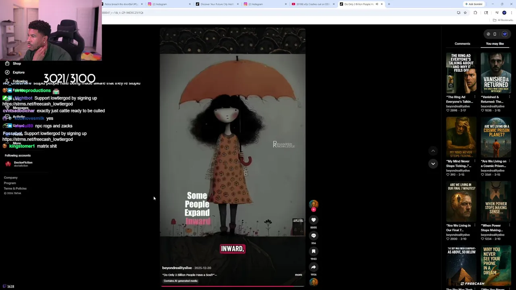
Task: Open options for "When Power Stops Making" video
Action: click(509, 226)
